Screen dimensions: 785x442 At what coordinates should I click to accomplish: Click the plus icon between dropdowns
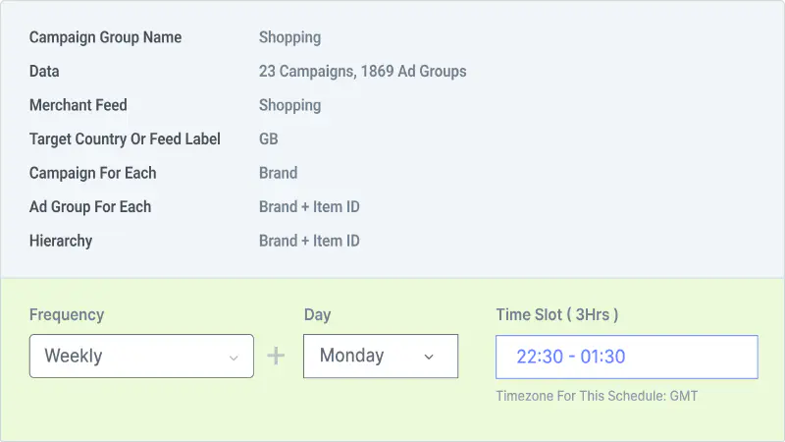[x=276, y=357]
